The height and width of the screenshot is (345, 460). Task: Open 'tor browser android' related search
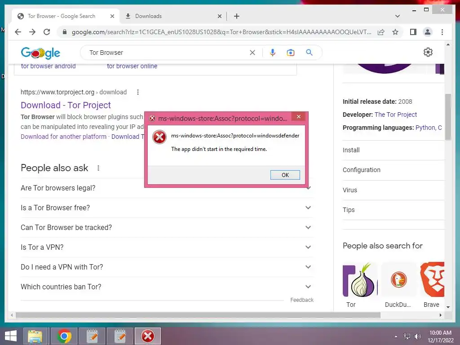(49, 66)
